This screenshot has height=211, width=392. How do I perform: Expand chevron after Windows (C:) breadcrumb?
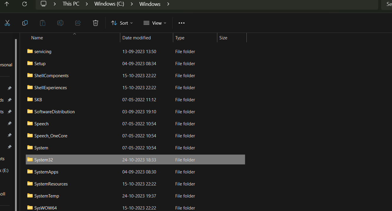[x=132, y=4]
